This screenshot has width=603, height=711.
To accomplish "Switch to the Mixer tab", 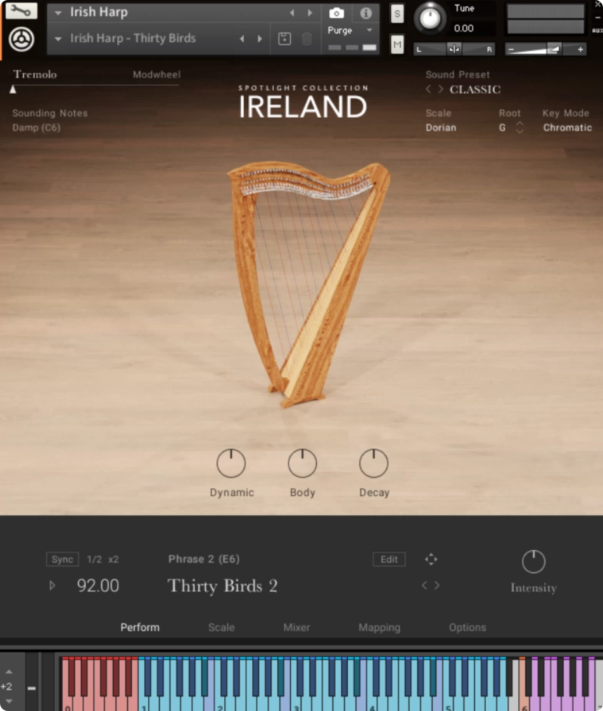I will point(296,627).
